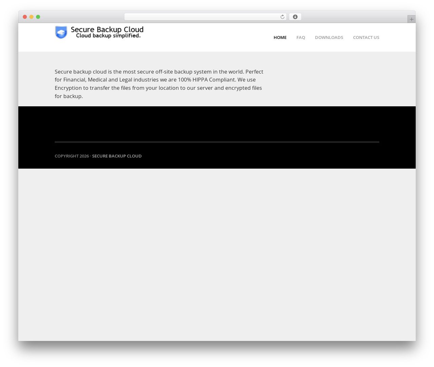Maximize the window with the green button
Screen dimensions: 434x367
click(38, 17)
